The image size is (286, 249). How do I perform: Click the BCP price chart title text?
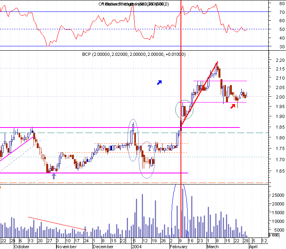pos(134,54)
